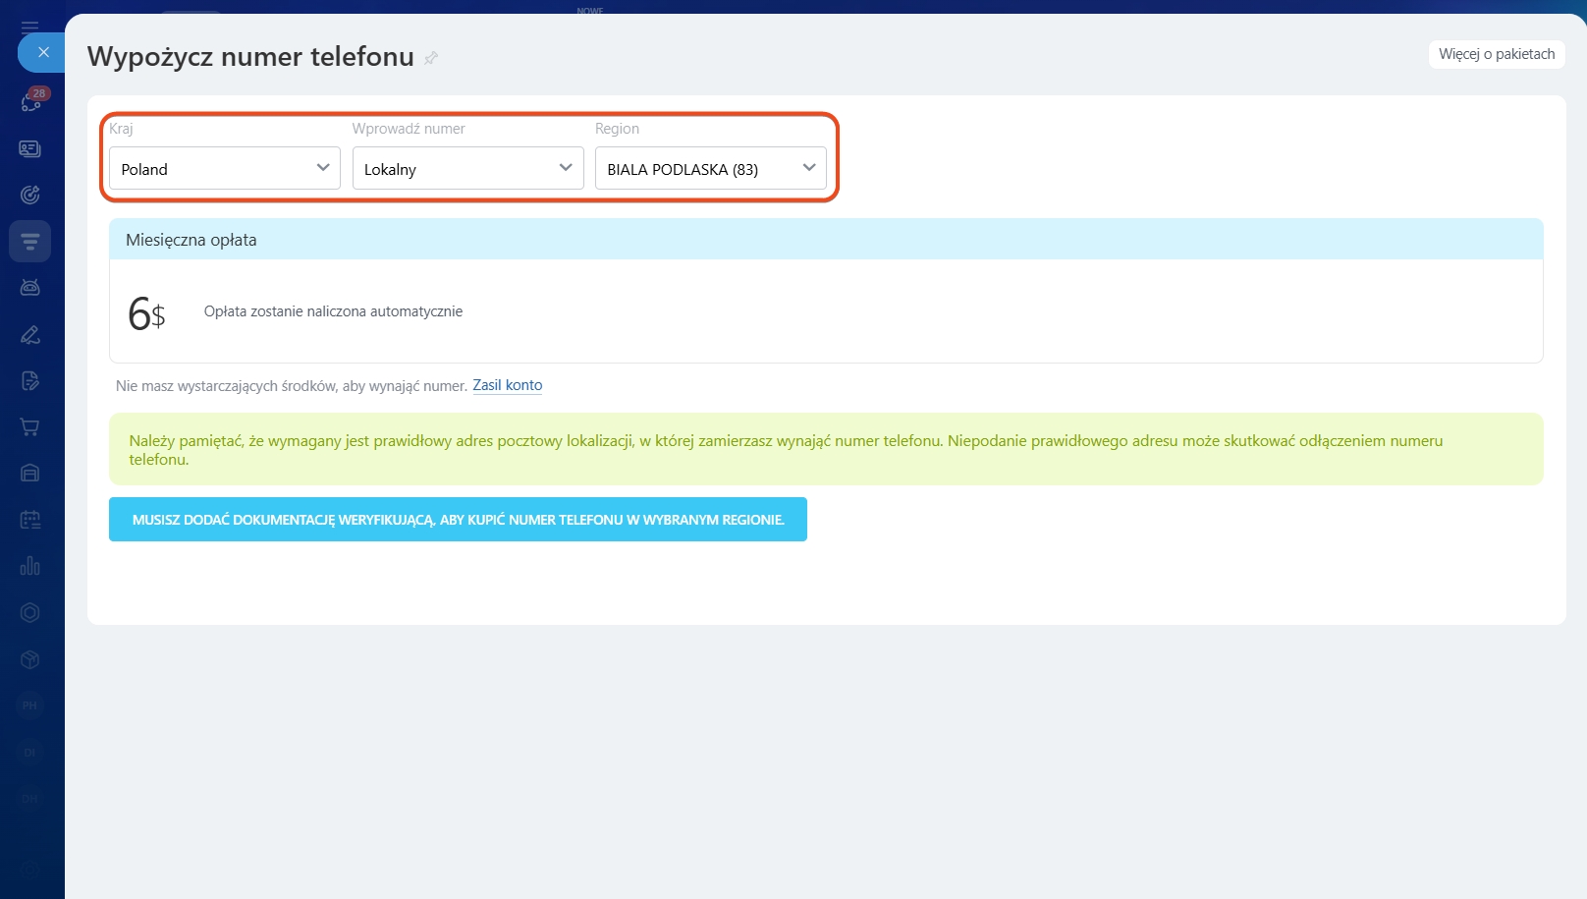Click the Zasil konto link
1587x899 pixels.
click(x=507, y=385)
